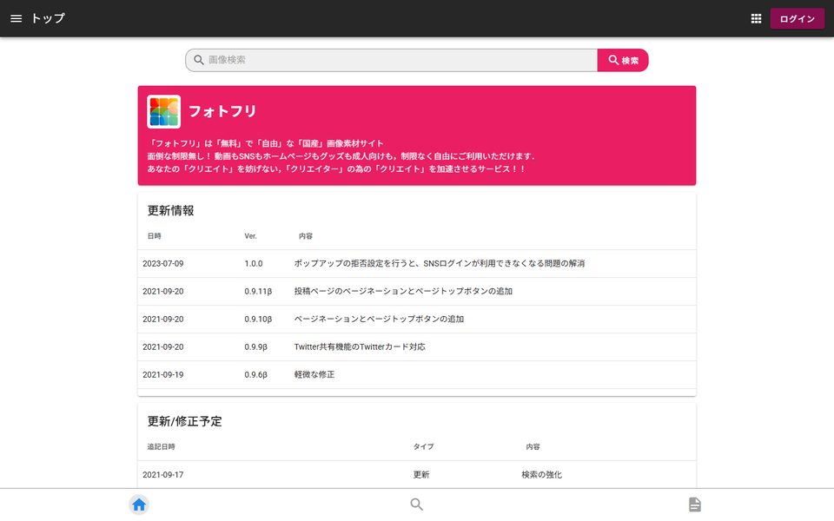Click the Ver. column header

pos(250,236)
